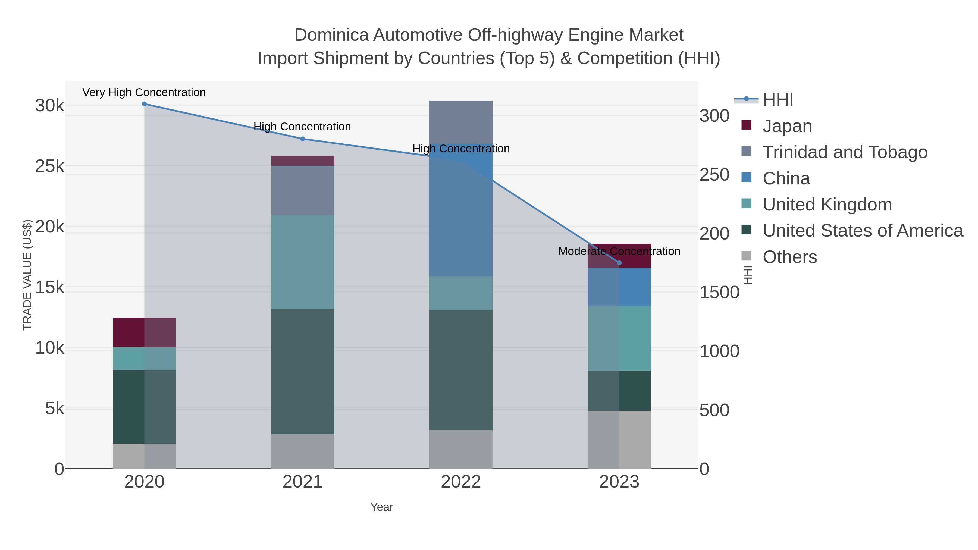Screen dimensions: 978x550
Task: Click the 2022 Others bar segment
Action: coord(461,450)
